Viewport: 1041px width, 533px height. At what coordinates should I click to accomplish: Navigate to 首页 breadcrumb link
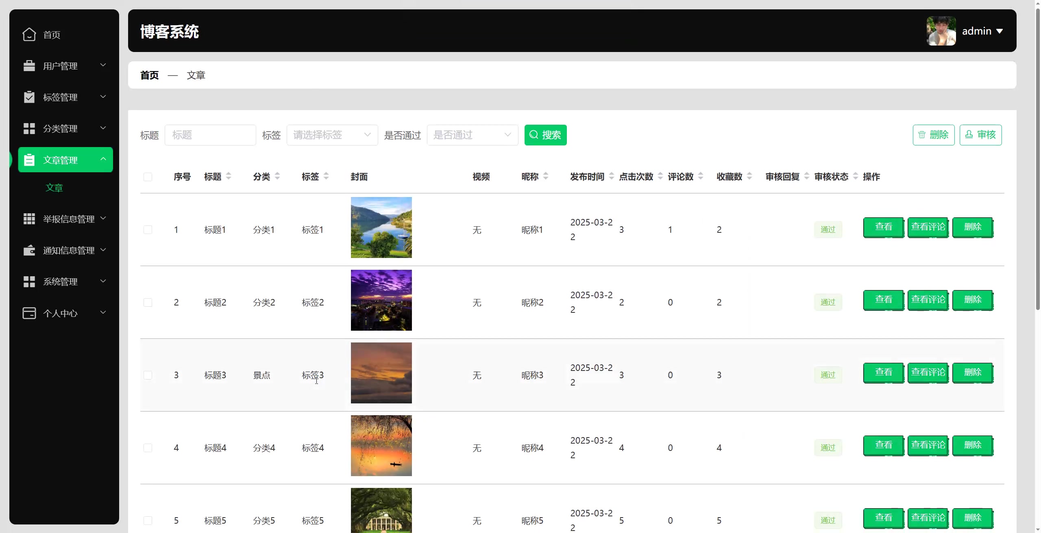pos(148,75)
